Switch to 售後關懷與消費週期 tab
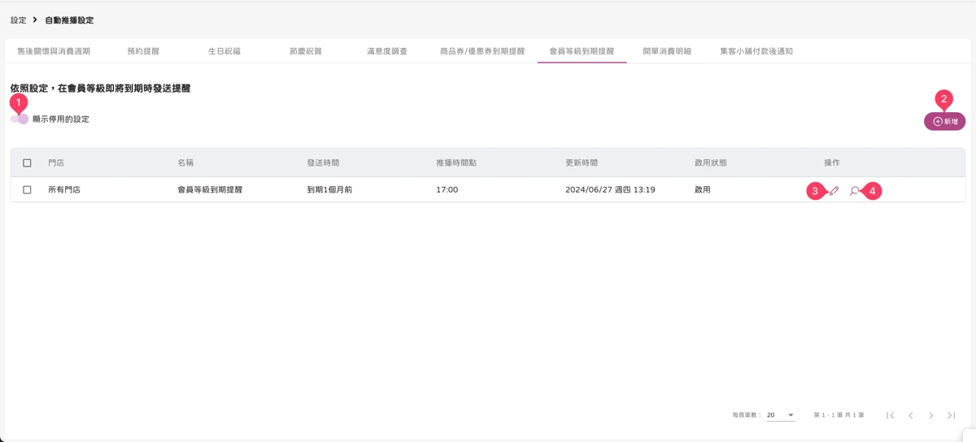Screen dimensions: 976x442 click(54, 51)
